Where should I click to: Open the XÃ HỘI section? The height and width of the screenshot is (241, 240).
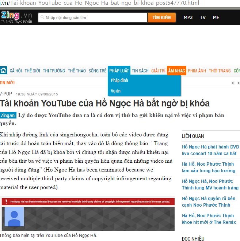pos(16,71)
